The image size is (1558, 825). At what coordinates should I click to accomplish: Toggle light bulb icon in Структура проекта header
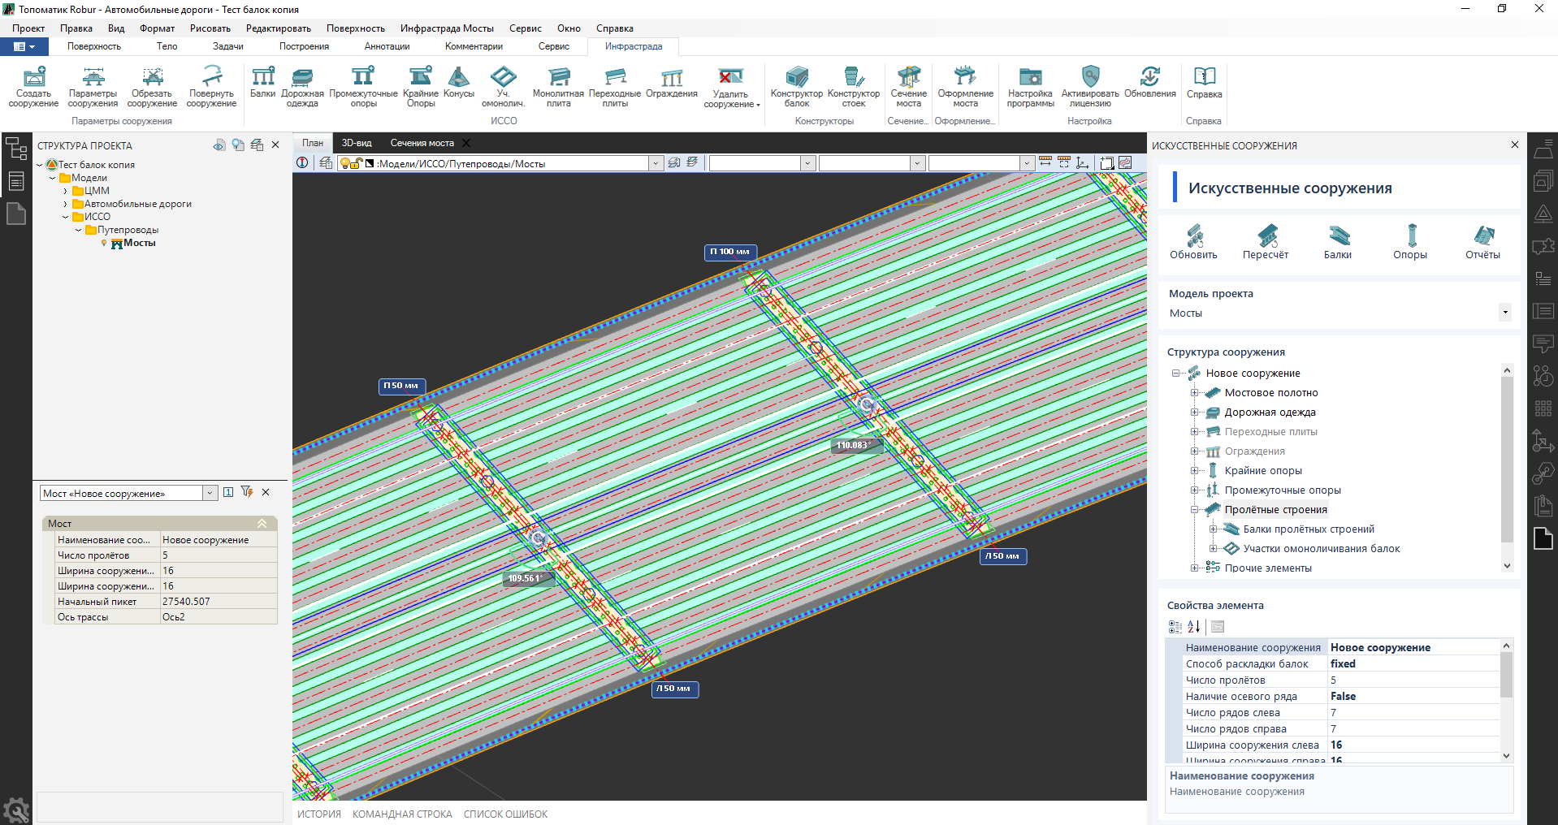pos(238,145)
